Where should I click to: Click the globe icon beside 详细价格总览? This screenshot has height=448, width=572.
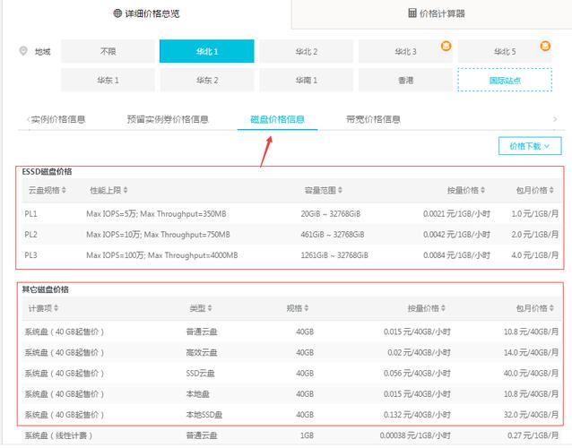pos(117,13)
